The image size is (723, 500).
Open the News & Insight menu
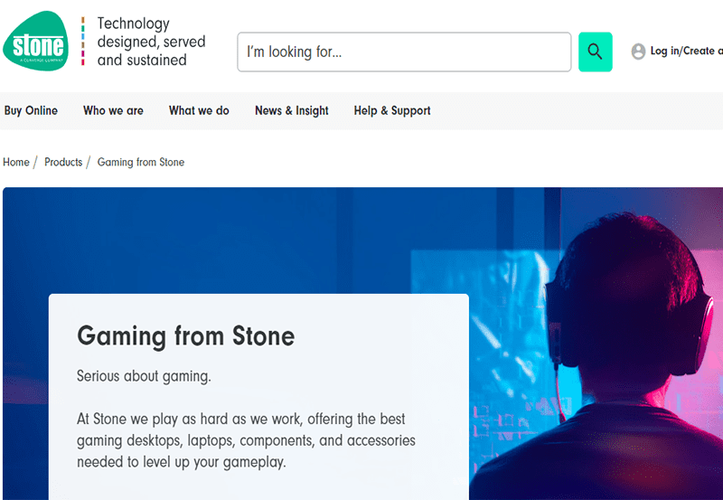pos(291,110)
